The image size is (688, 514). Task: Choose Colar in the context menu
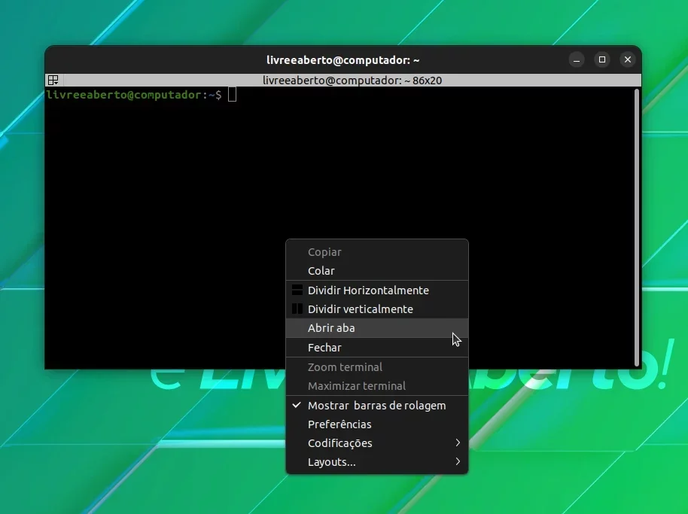(x=377, y=271)
